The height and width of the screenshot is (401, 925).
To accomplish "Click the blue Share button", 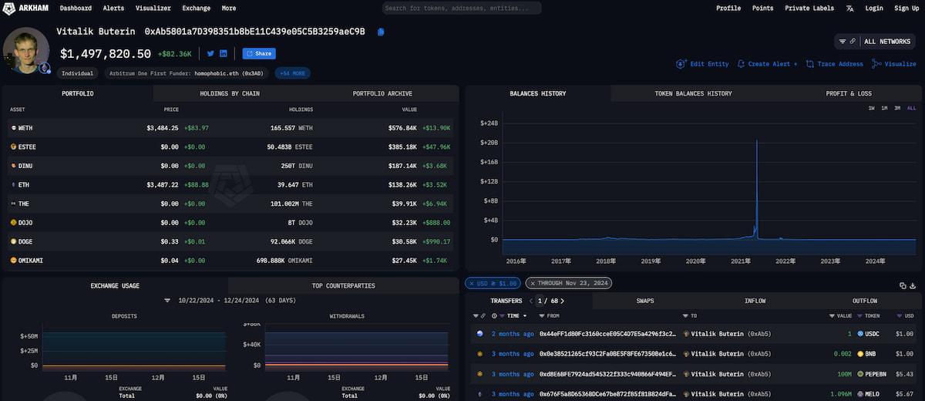I will (259, 54).
